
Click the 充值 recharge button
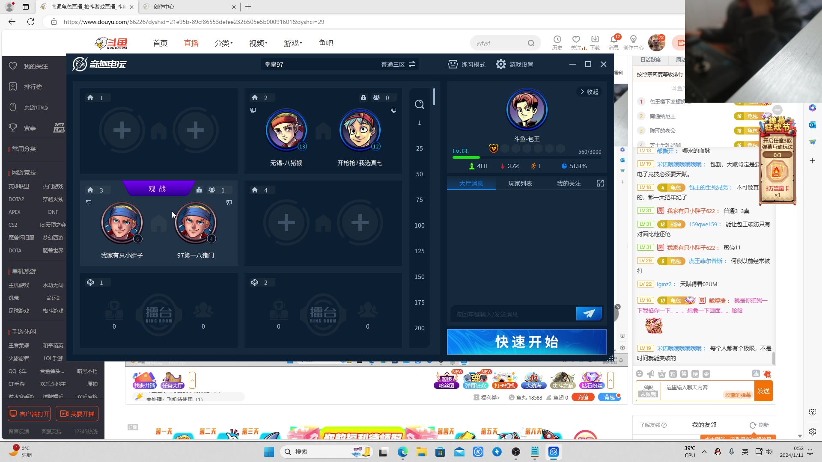point(583,397)
